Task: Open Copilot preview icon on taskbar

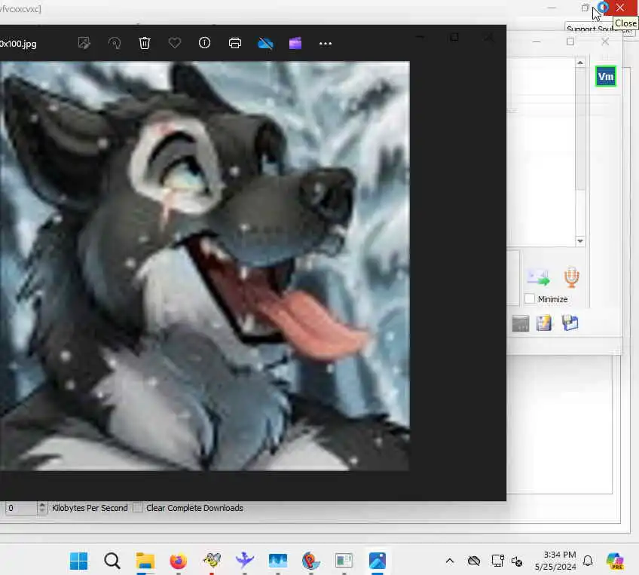Action: pos(615,561)
